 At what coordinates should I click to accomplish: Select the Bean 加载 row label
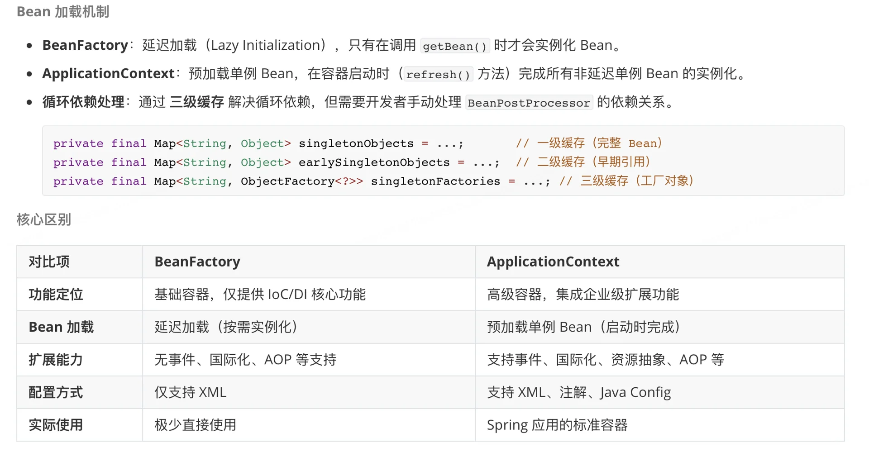(61, 327)
